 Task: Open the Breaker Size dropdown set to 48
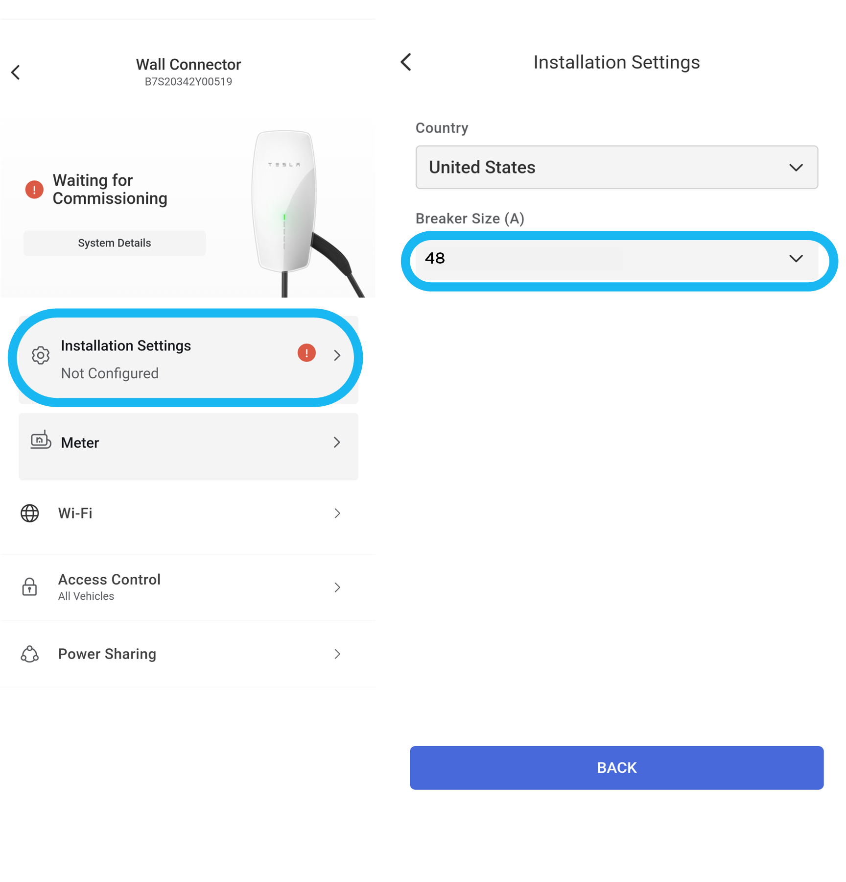[616, 258]
